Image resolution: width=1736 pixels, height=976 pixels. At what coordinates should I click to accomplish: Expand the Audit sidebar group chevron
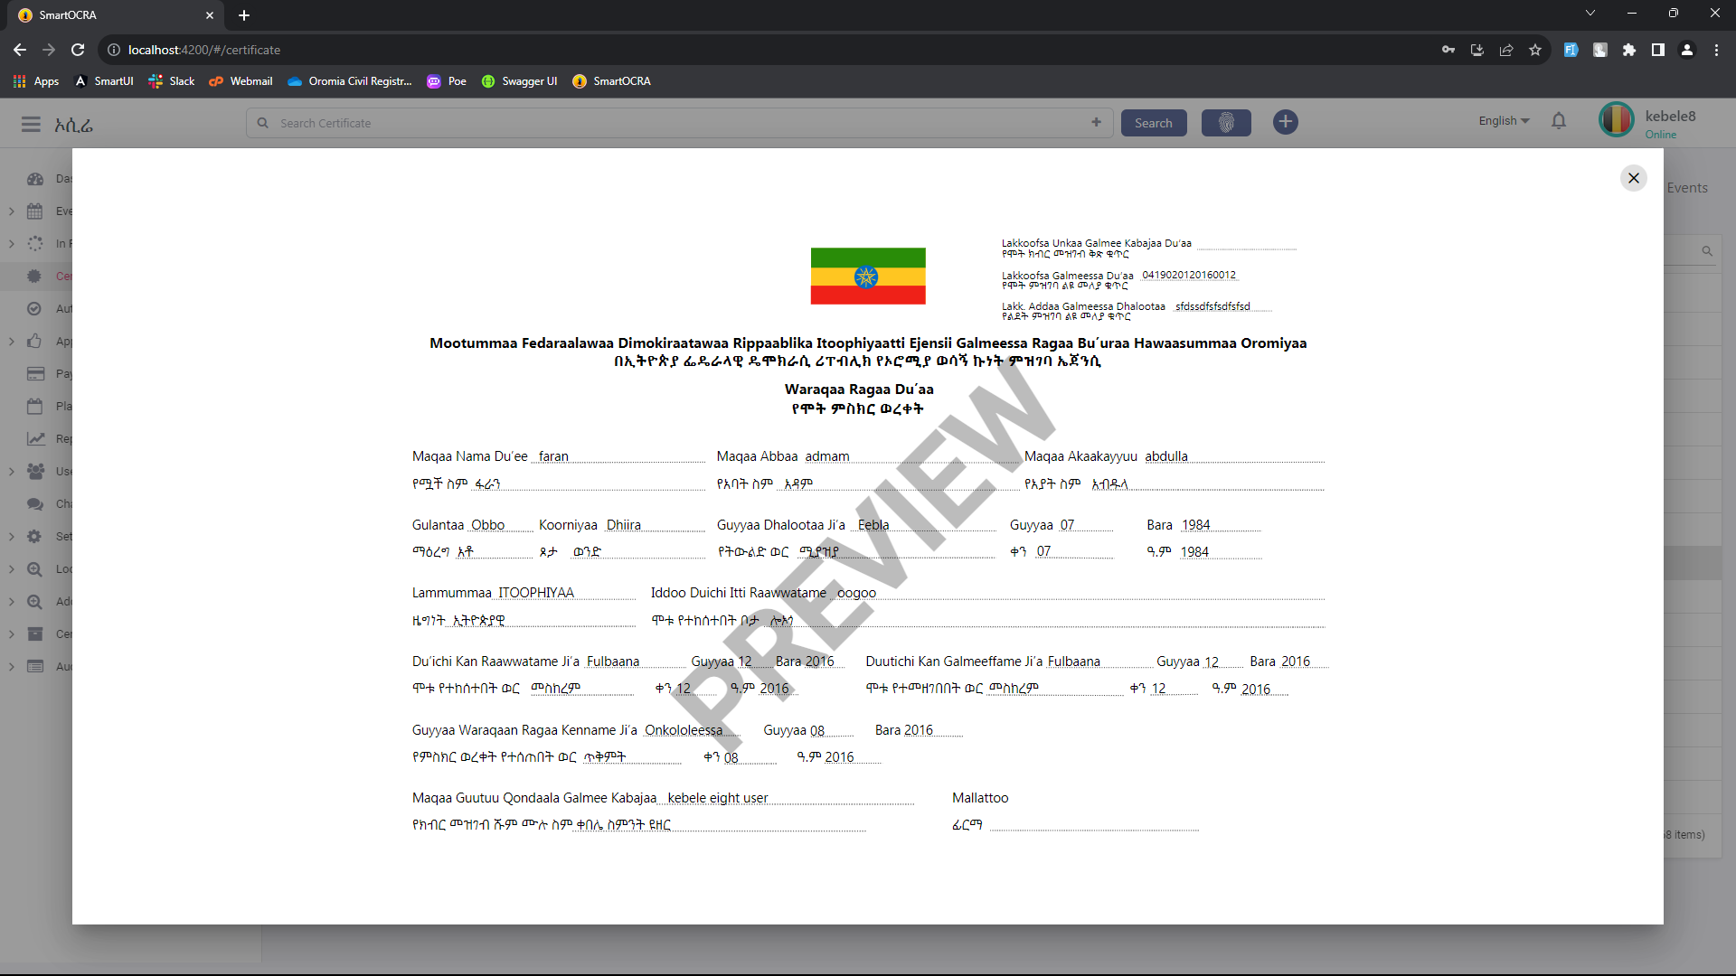tap(11, 667)
